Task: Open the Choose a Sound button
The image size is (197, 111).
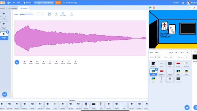Action: [5, 94]
